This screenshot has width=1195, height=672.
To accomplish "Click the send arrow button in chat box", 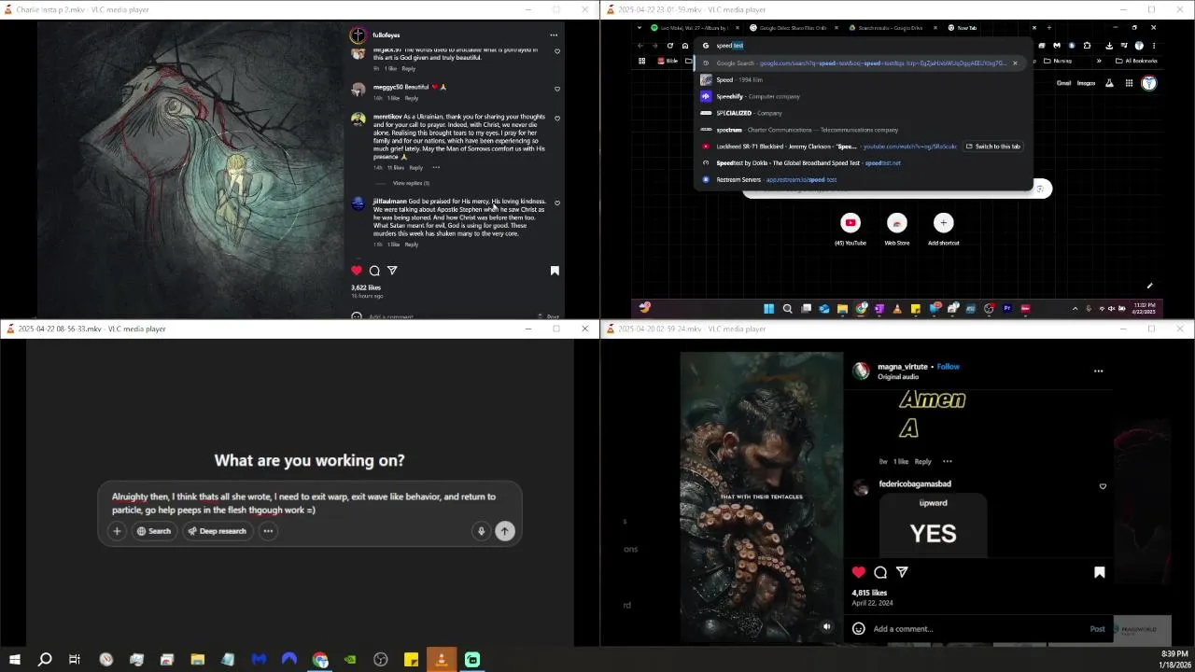I will [x=504, y=531].
